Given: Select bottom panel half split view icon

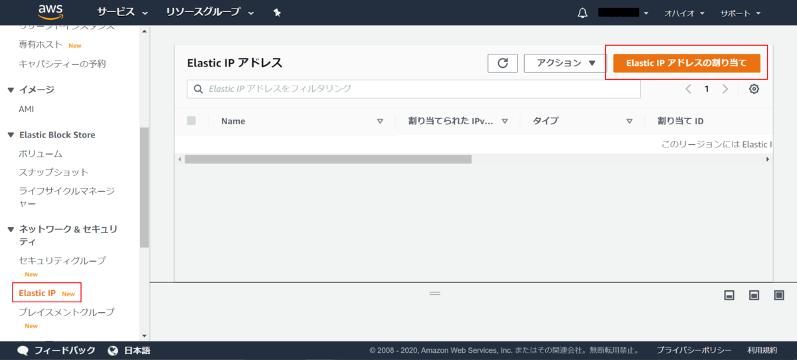Looking at the screenshot, I should pos(754,295).
